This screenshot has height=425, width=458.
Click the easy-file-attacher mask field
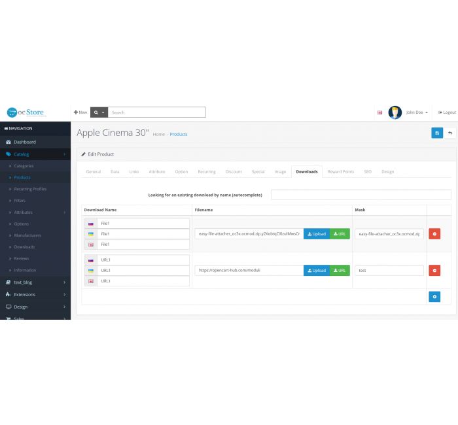(x=389, y=234)
